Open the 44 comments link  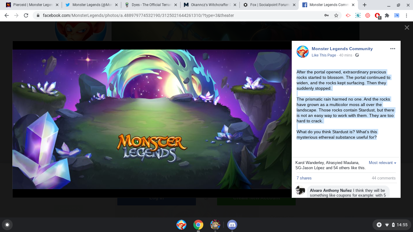384,178
